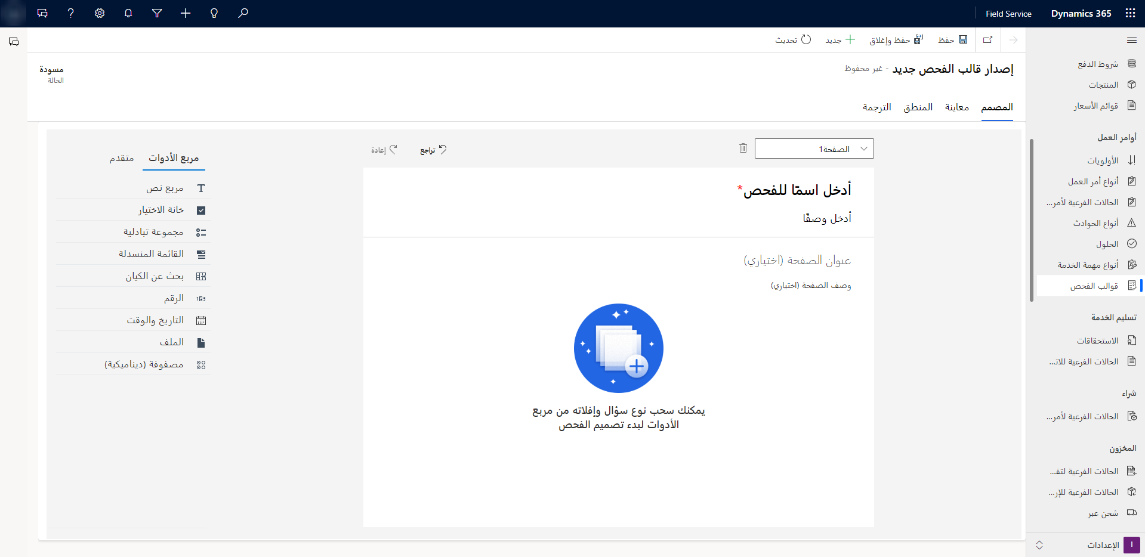Open the notifications bell

[128, 13]
